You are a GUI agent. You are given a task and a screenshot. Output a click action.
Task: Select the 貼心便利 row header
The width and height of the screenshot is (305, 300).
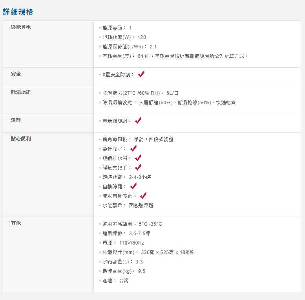point(21,139)
